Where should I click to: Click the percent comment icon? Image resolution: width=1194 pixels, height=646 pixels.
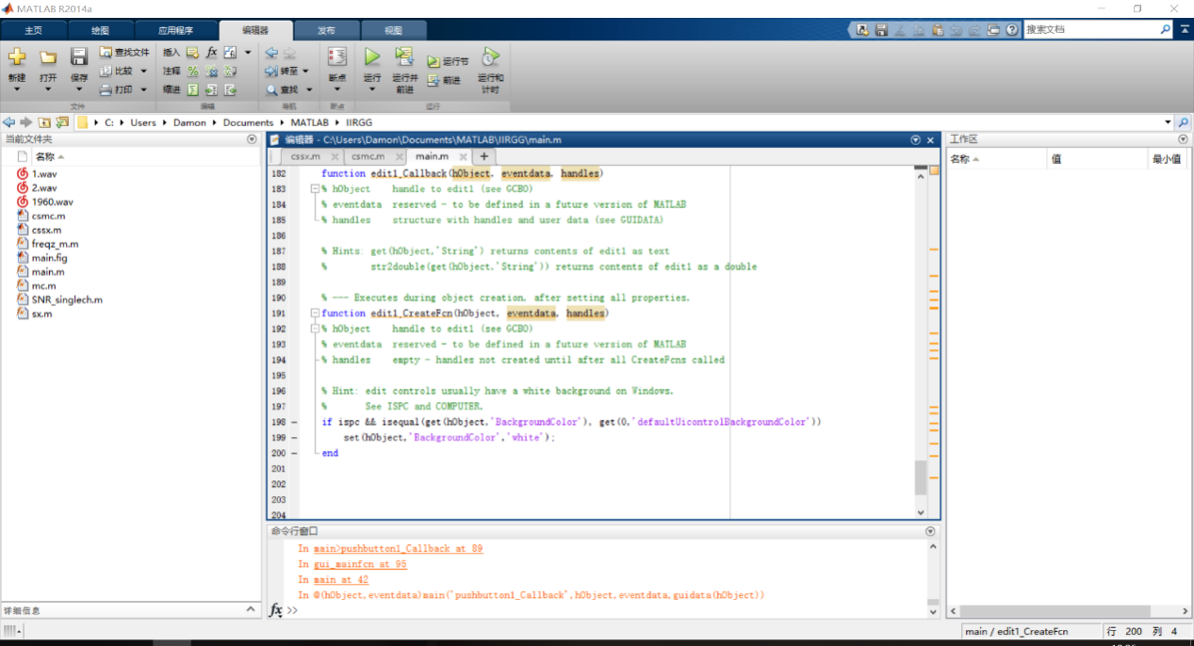pyautogui.click(x=192, y=72)
